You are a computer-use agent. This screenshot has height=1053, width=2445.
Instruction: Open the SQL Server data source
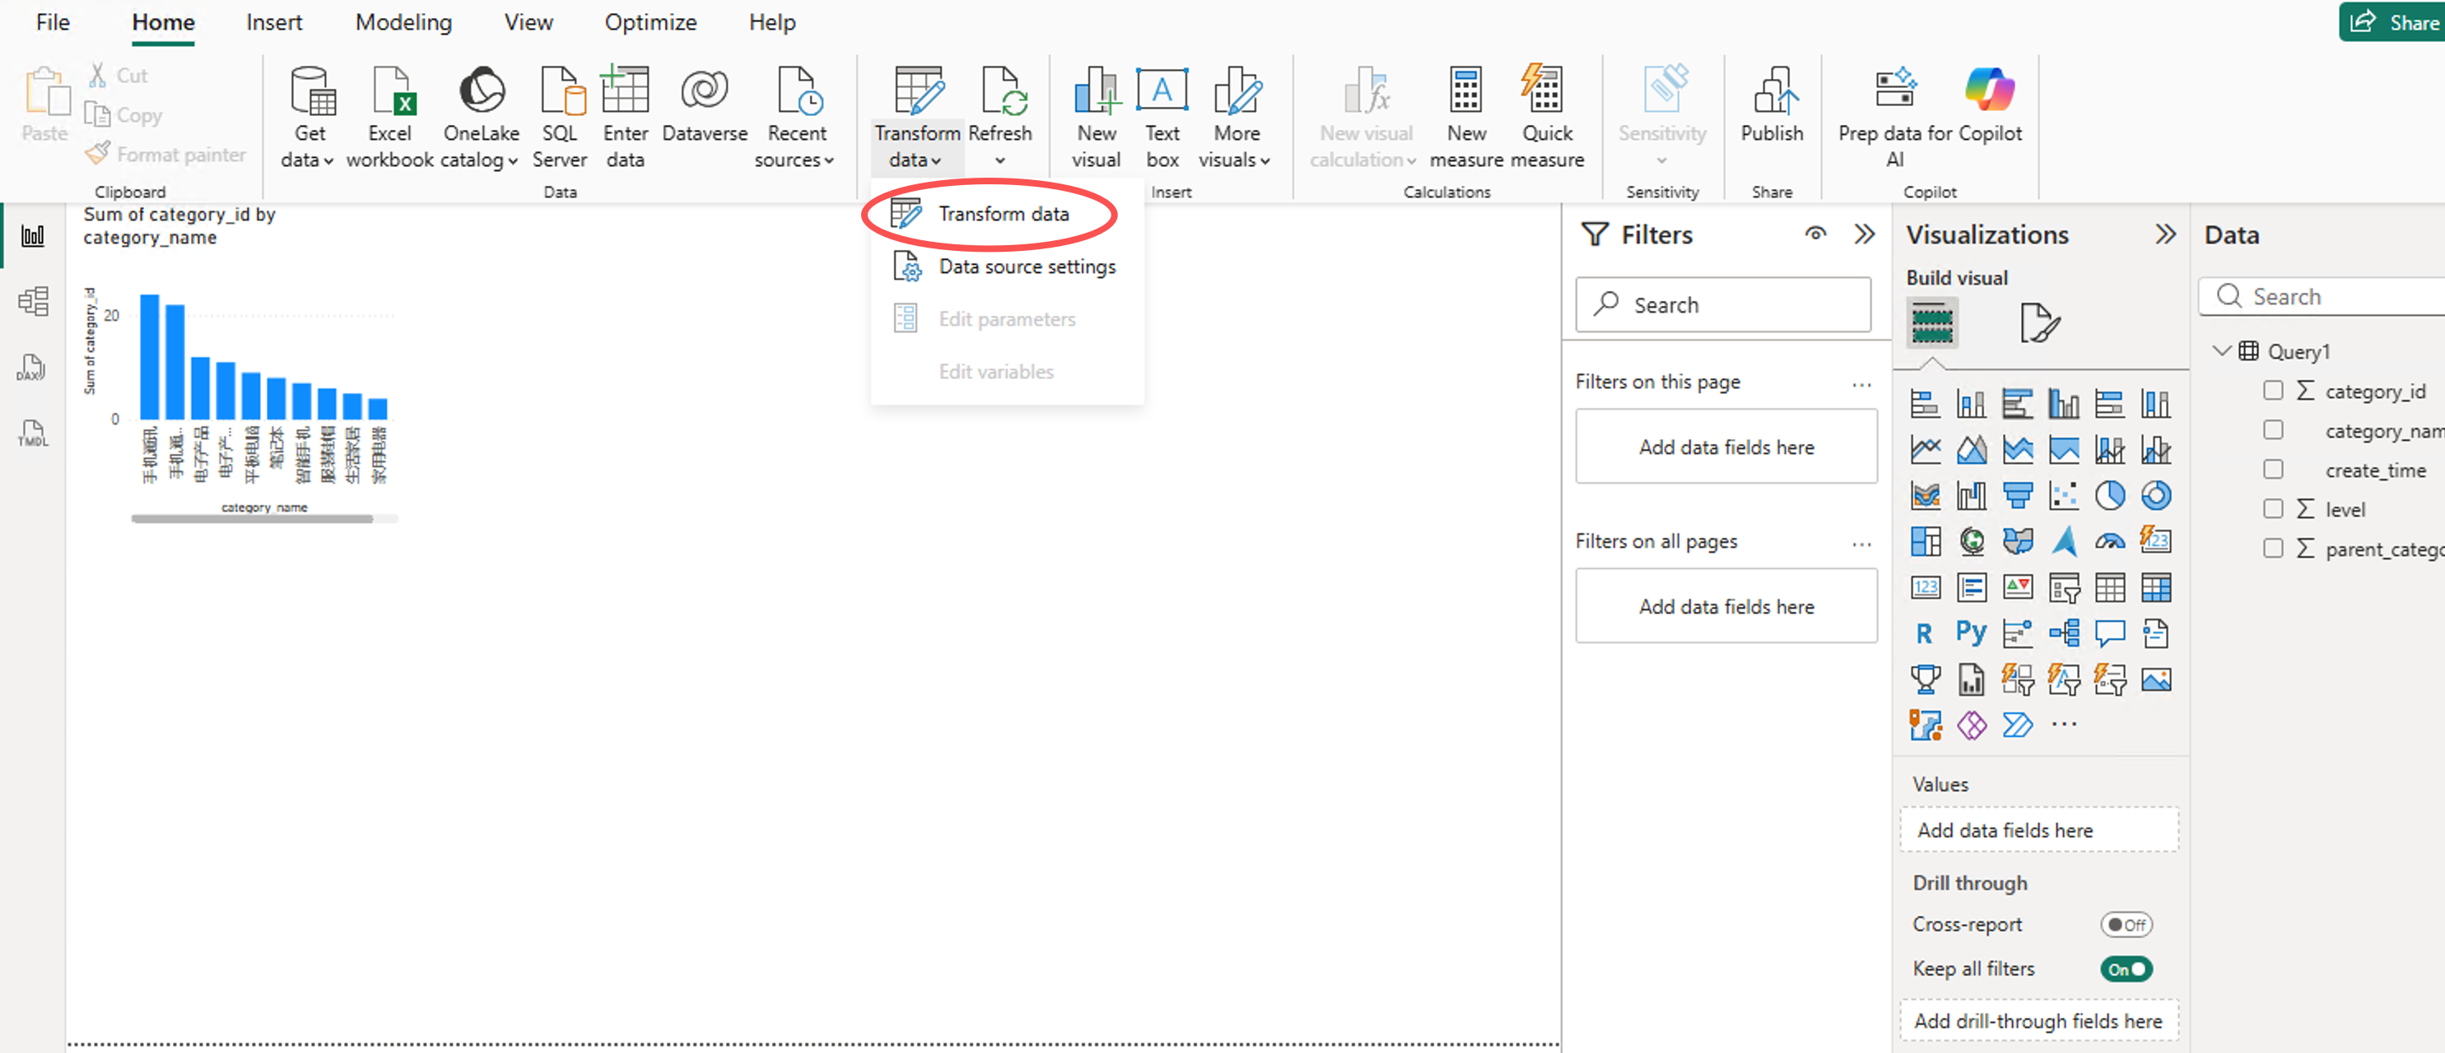pos(559,117)
